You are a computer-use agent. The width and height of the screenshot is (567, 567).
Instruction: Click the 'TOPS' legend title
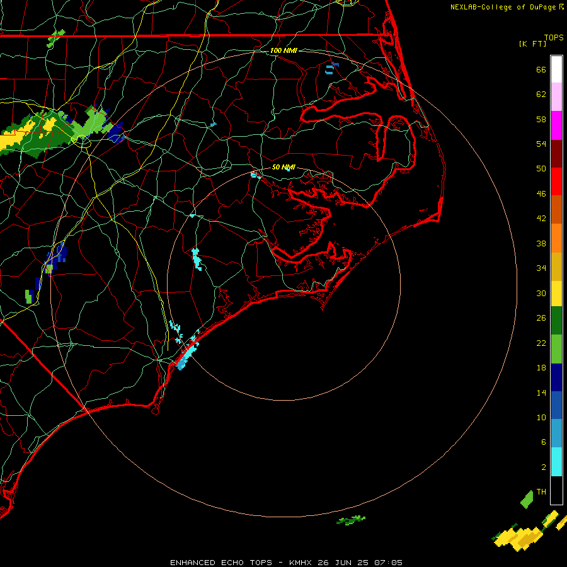click(554, 38)
